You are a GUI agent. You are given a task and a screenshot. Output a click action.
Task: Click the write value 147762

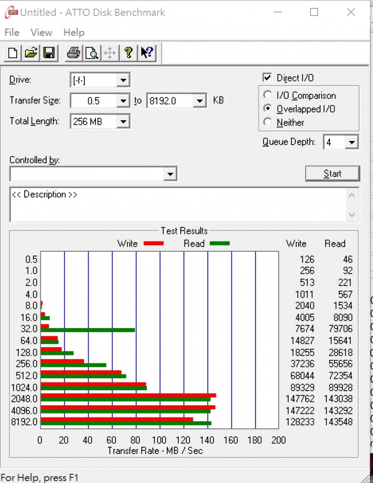click(300, 399)
